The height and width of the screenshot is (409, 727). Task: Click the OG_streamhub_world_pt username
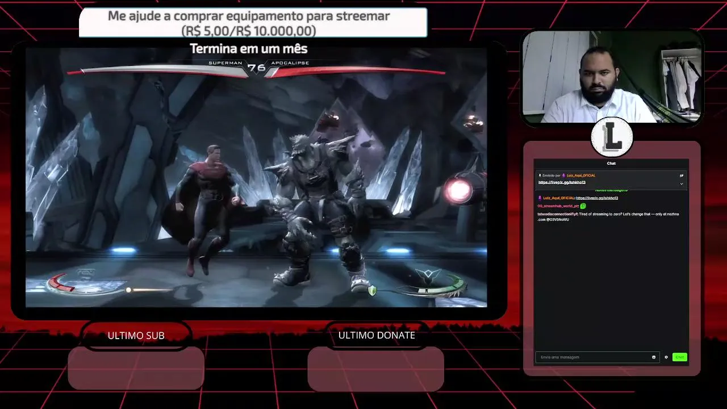click(558, 206)
